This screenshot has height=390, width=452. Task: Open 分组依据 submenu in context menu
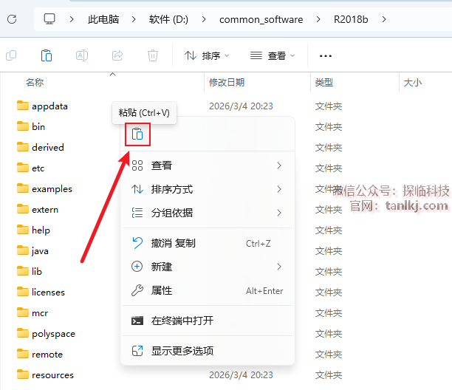(208, 213)
